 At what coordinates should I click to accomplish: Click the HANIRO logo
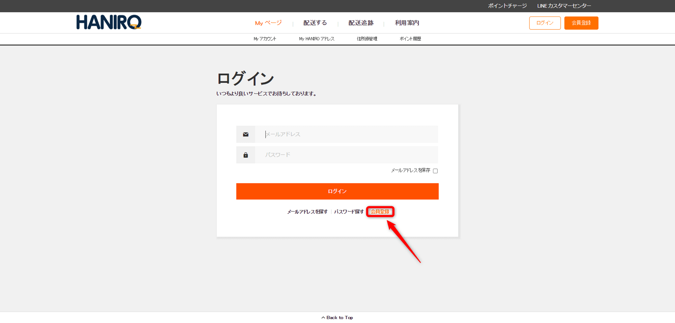point(109,22)
